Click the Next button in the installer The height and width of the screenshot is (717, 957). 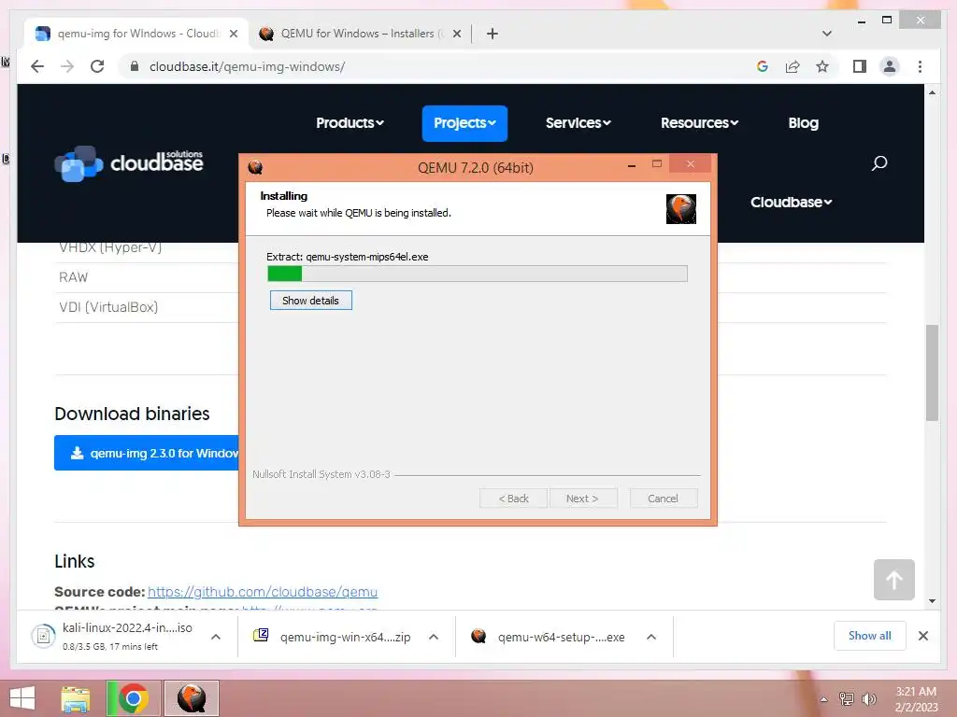582,499
